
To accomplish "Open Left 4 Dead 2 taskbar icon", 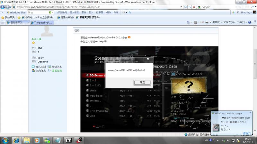I will (79, 140).
